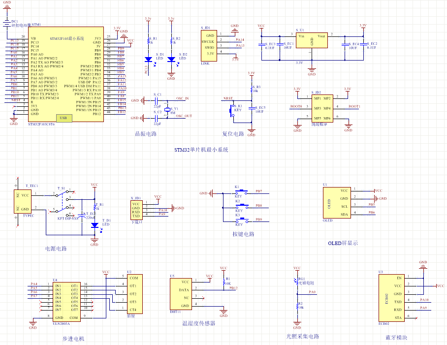Select the S_D1 LED symbol
Viewport: 447px width, 345px height.
[x=148, y=59]
